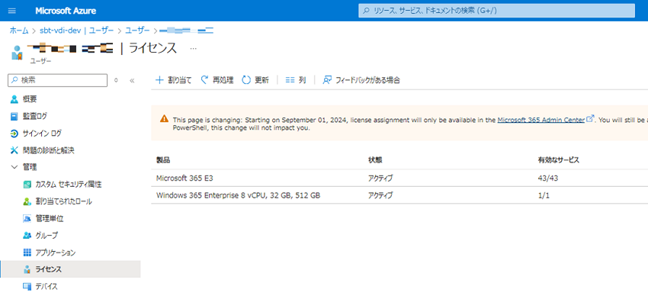Select Windows 365 Enterprise 8 vCPU row

point(399,195)
